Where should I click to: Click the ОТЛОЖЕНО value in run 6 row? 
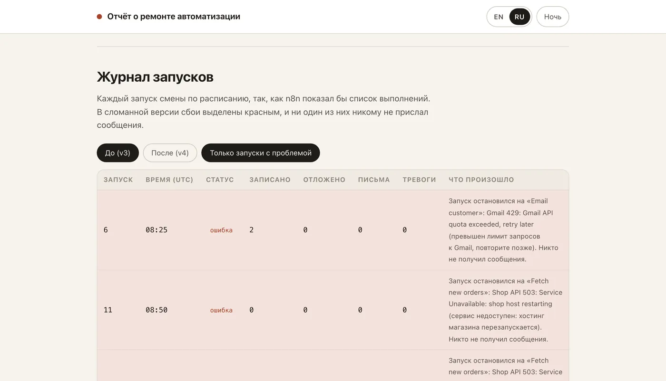tap(305, 230)
